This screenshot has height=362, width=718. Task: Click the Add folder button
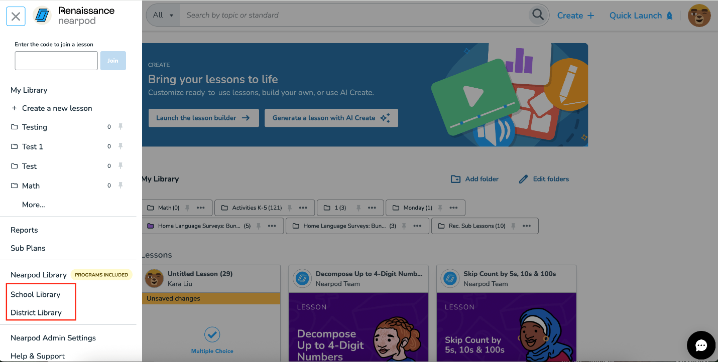point(475,179)
